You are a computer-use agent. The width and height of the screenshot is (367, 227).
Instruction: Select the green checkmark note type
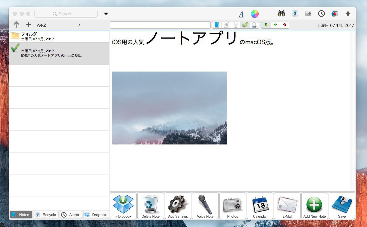(x=245, y=25)
